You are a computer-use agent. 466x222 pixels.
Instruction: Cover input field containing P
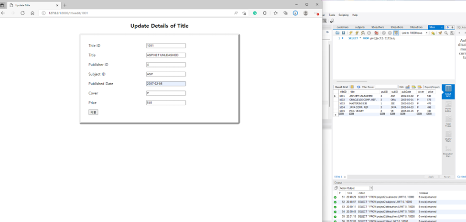pos(166,93)
